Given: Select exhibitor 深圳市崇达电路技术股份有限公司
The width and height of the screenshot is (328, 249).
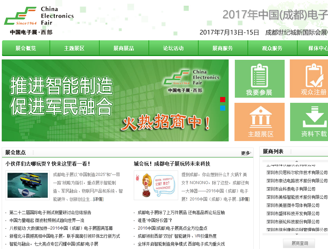Looking at the screenshot, I should coord(297,181).
